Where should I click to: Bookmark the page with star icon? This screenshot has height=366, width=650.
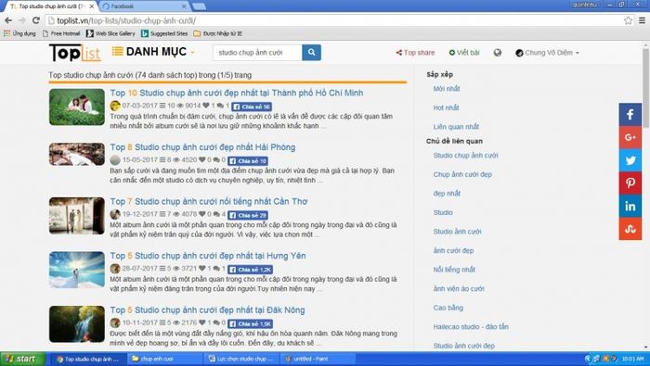628,20
